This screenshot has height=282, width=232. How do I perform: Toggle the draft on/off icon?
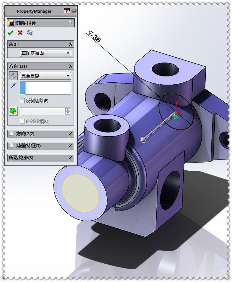(x=13, y=111)
